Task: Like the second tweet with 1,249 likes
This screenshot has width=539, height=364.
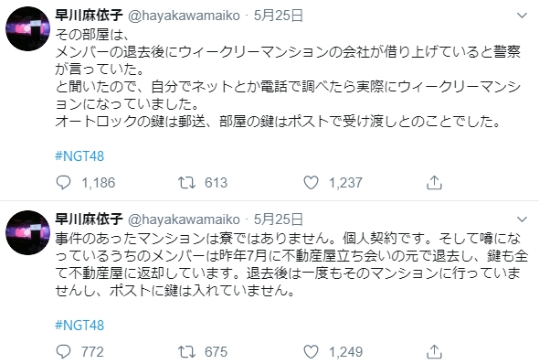Action: tap(312, 352)
